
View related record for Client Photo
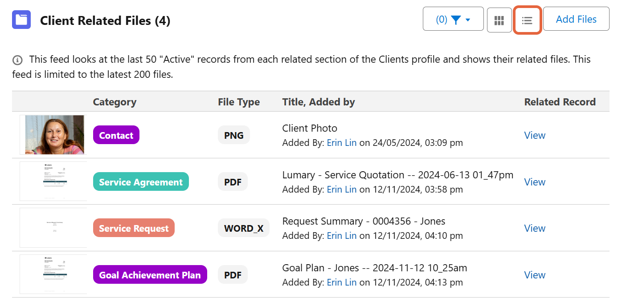pos(535,135)
